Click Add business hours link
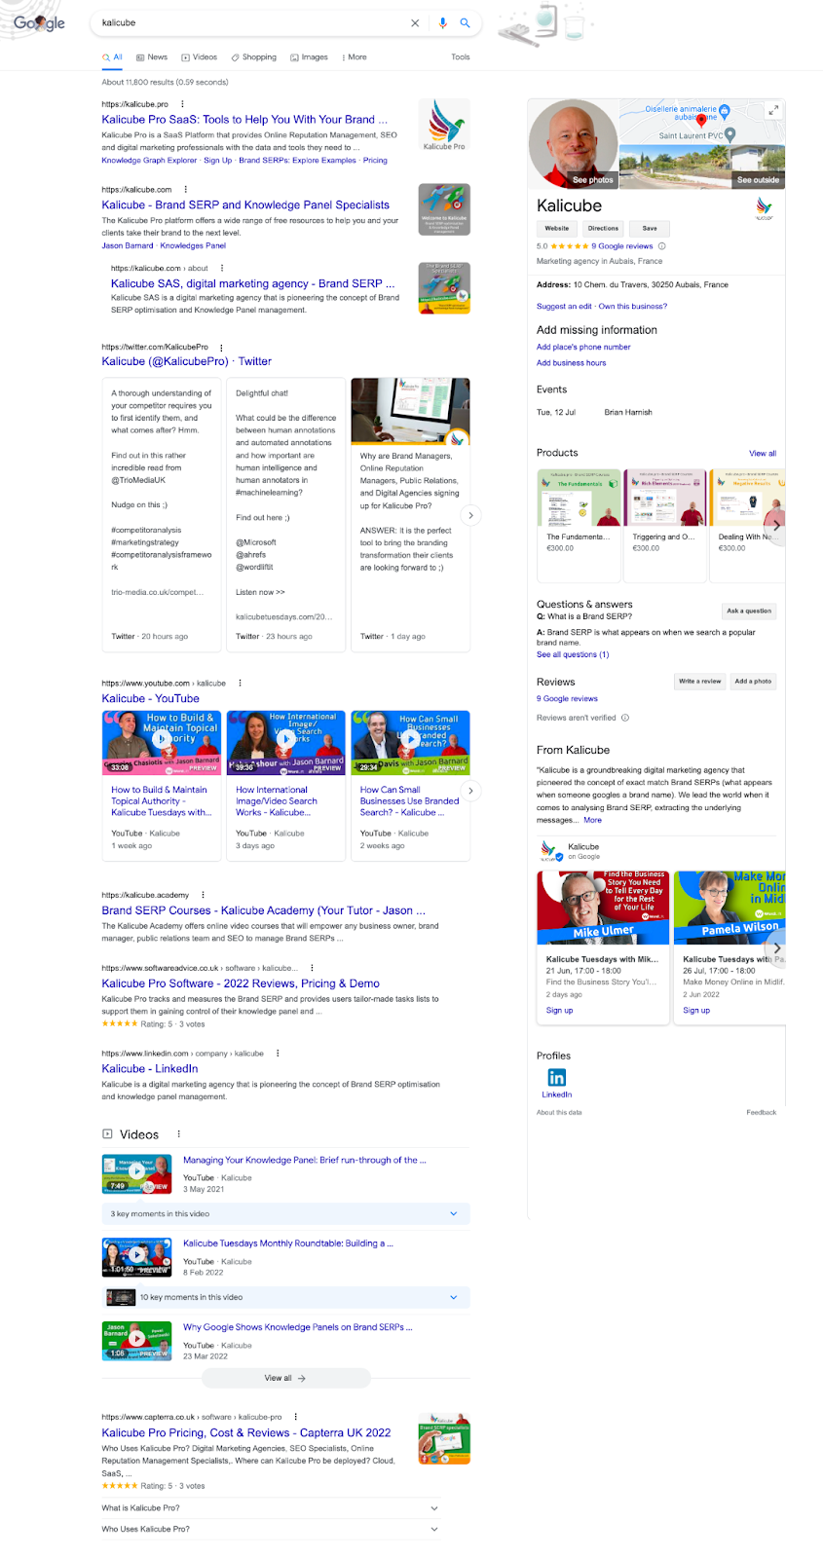Viewport: 823px width, 1558px height. (x=571, y=363)
